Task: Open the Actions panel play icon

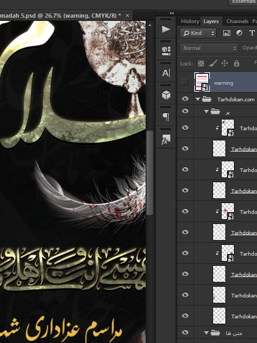Action: (x=166, y=29)
